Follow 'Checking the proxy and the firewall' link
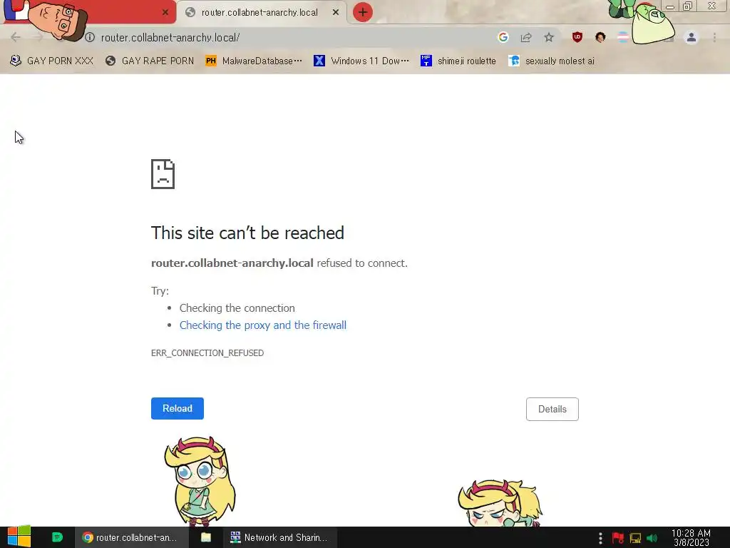The width and height of the screenshot is (730, 548). (262, 325)
